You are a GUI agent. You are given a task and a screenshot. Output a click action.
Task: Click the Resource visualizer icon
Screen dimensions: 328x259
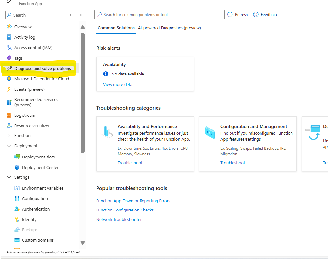[9, 126]
